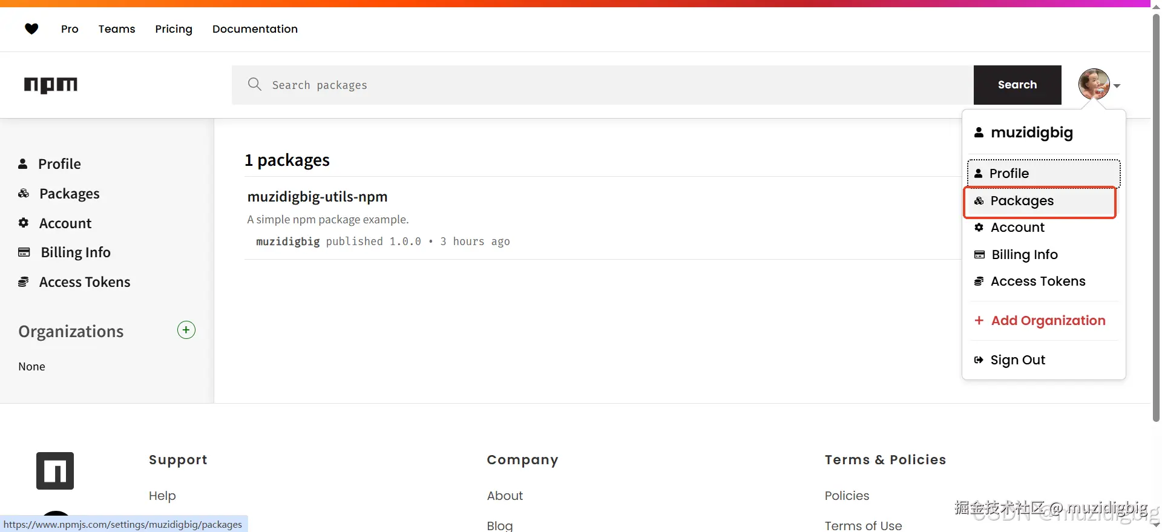Screen dimensions: 1162x532
Task: Open sidebar Account link
Action: click(x=65, y=223)
